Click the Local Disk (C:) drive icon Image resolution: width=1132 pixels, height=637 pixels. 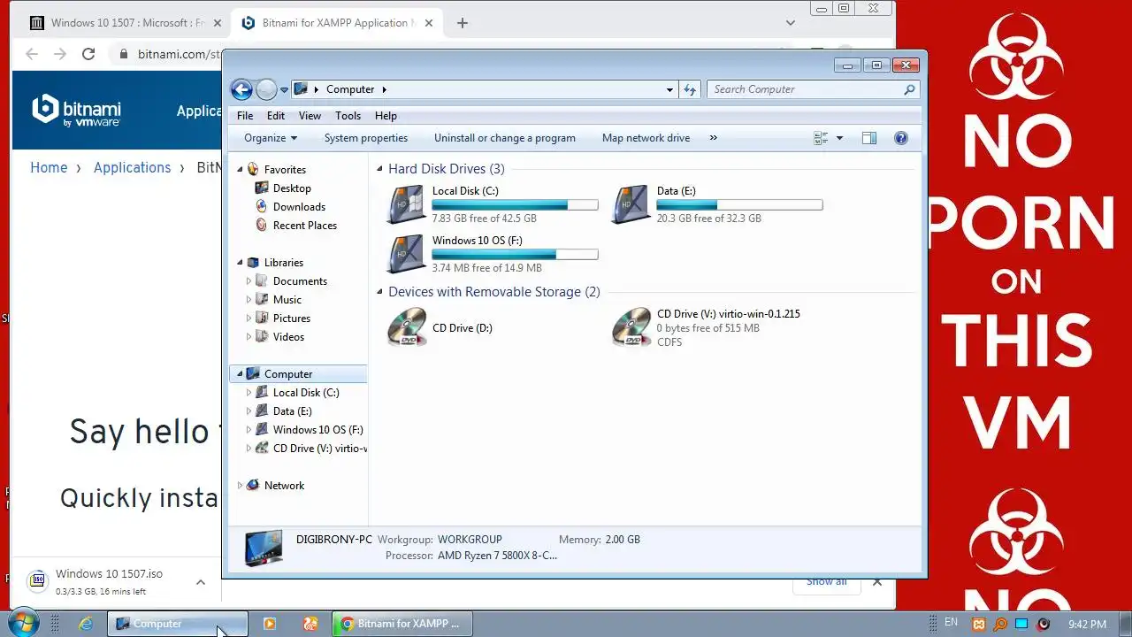coord(407,204)
